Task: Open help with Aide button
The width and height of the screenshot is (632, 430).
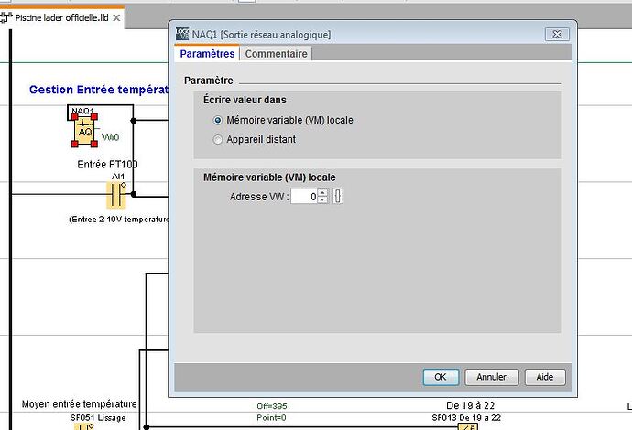Action: click(x=545, y=377)
